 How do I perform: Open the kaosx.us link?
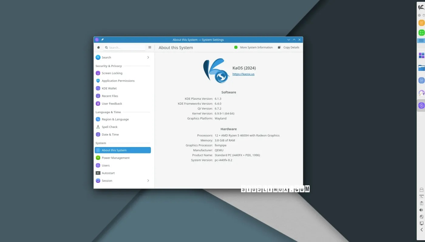pyautogui.click(x=243, y=74)
